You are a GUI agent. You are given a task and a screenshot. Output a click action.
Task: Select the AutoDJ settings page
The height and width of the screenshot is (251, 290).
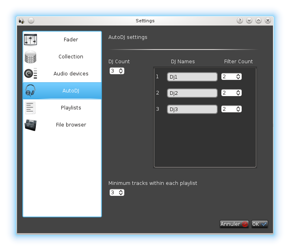point(62,90)
